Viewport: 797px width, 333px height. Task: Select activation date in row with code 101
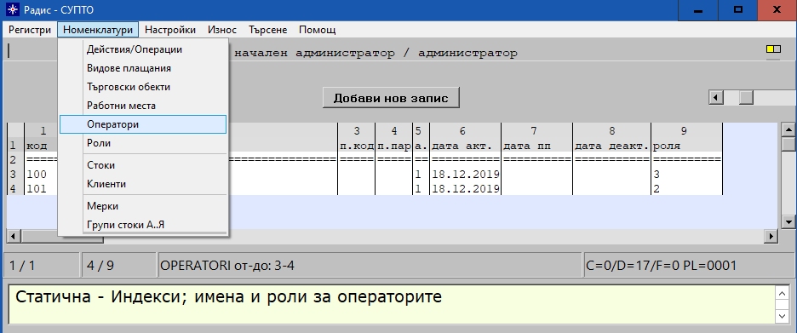tap(466, 189)
